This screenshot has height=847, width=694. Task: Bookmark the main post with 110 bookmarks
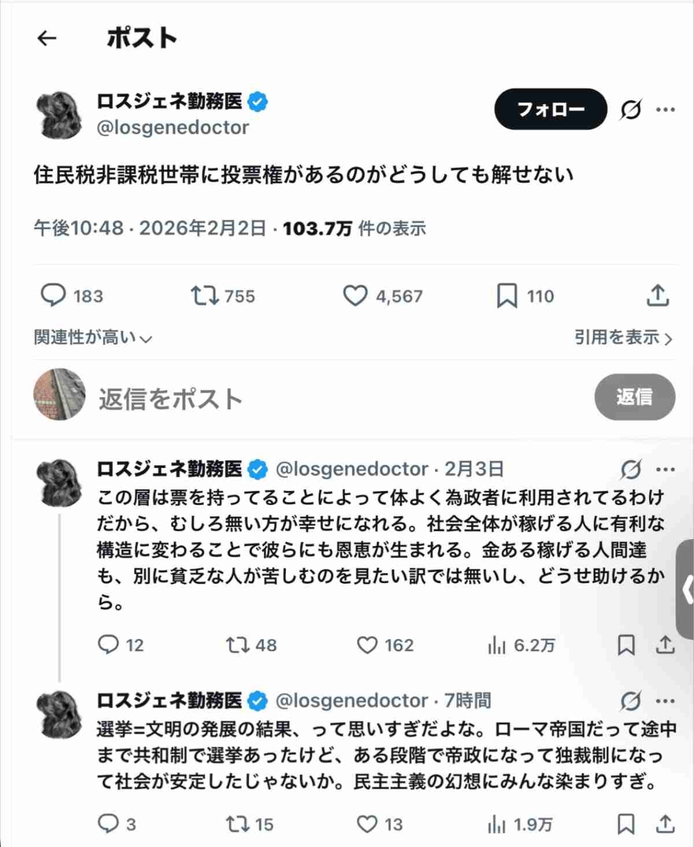[507, 296]
